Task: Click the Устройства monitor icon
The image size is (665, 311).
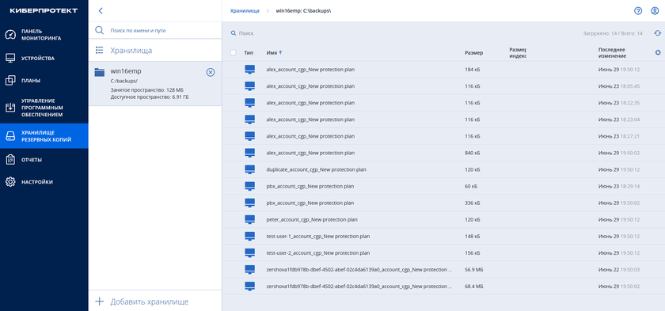Action: coord(10,58)
